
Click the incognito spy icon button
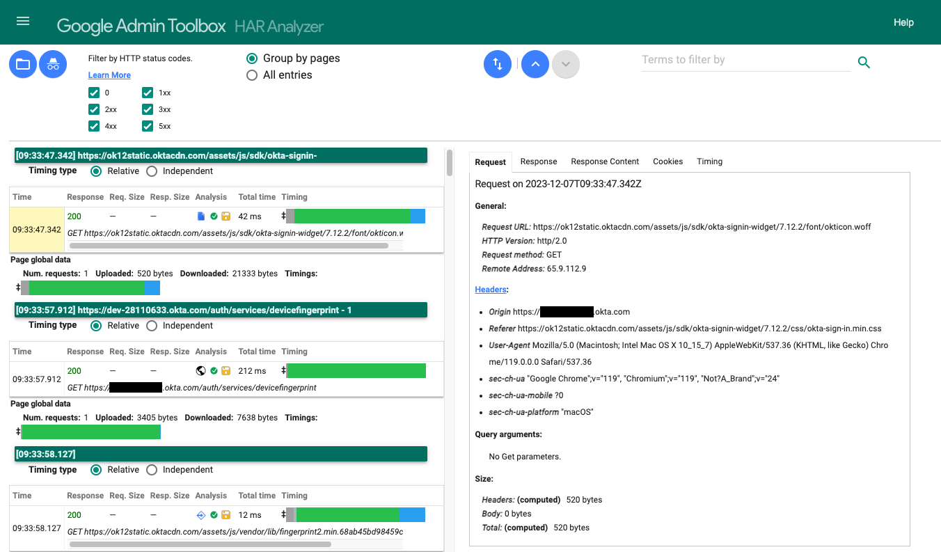[53, 64]
